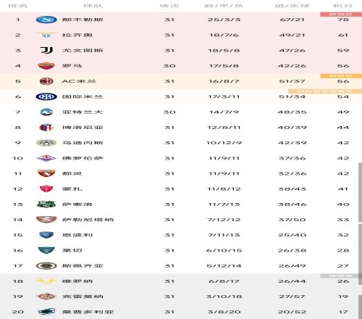Viewport: 362px width, 319px height.
Task: Click the red Champions League zone tag
Action: (341, 14)
